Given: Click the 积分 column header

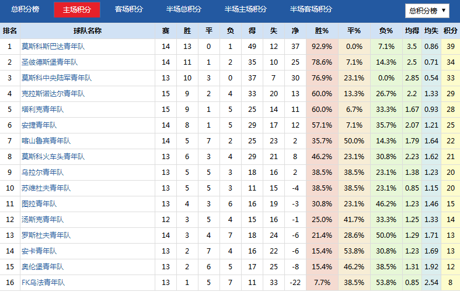Looking at the screenshot, I should click(450, 31).
